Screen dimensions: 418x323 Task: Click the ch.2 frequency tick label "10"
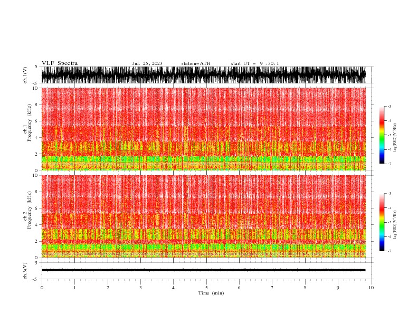[35, 175]
